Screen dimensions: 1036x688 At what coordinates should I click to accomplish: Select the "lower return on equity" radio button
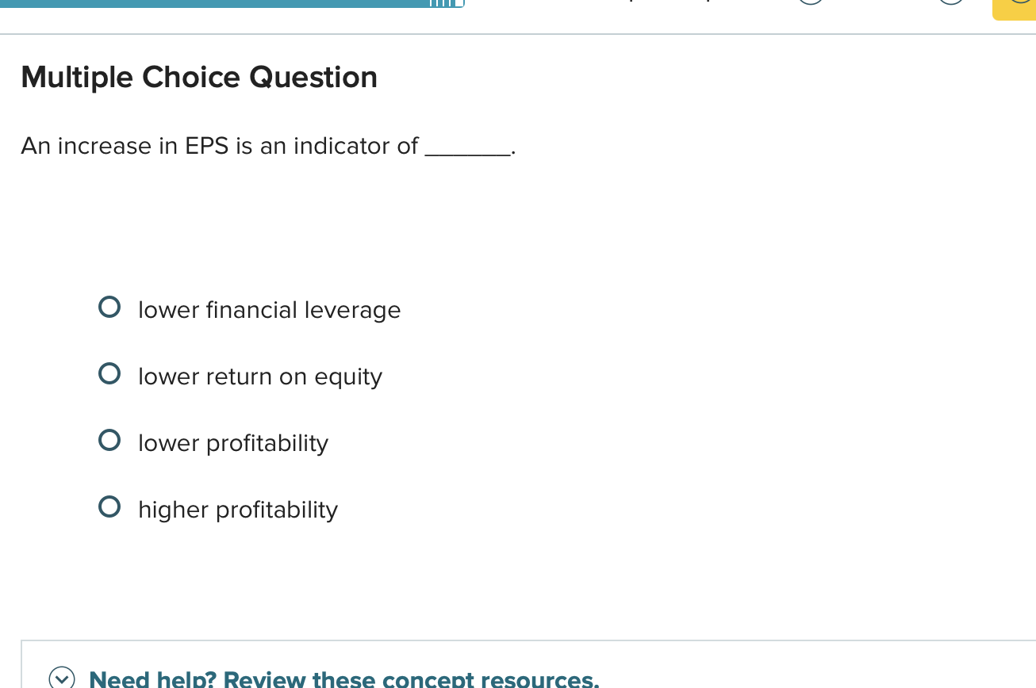tap(109, 373)
